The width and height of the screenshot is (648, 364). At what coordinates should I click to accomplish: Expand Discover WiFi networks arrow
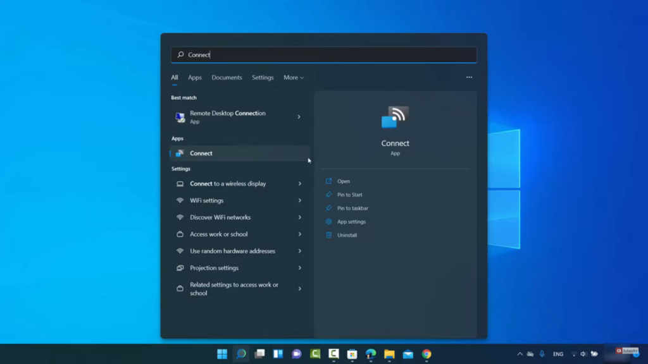[x=299, y=217]
